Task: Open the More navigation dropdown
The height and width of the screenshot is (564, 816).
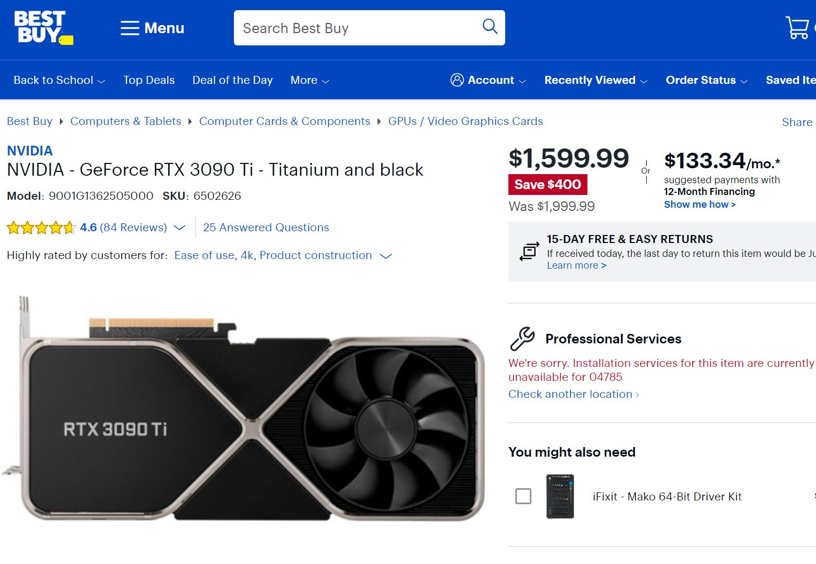Action: coord(309,80)
